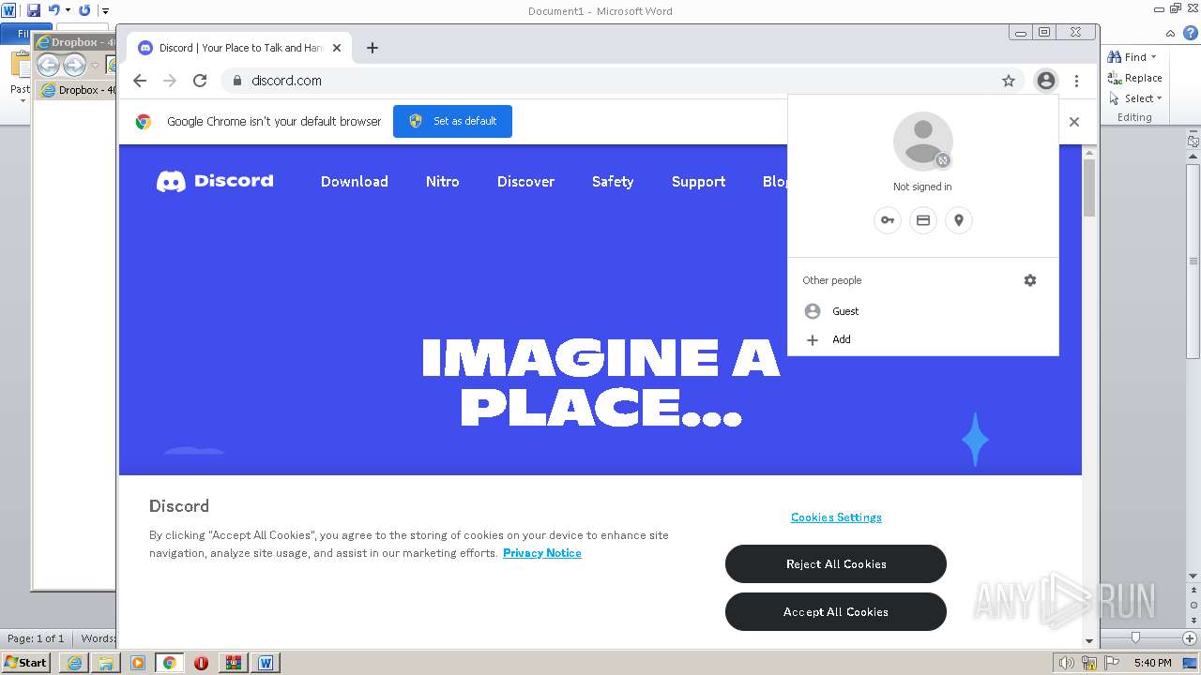Open the Safety nav link

coord(613,182)
